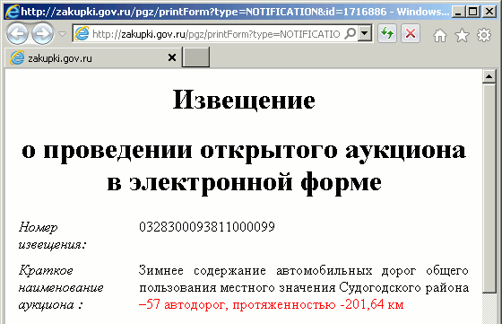Open the recent pages dropdown arrow
Screen dimensions: 502x324
click(63, 33)
